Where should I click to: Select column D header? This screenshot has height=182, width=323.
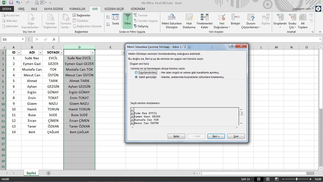pyautogui.click(x=79, y=47)
